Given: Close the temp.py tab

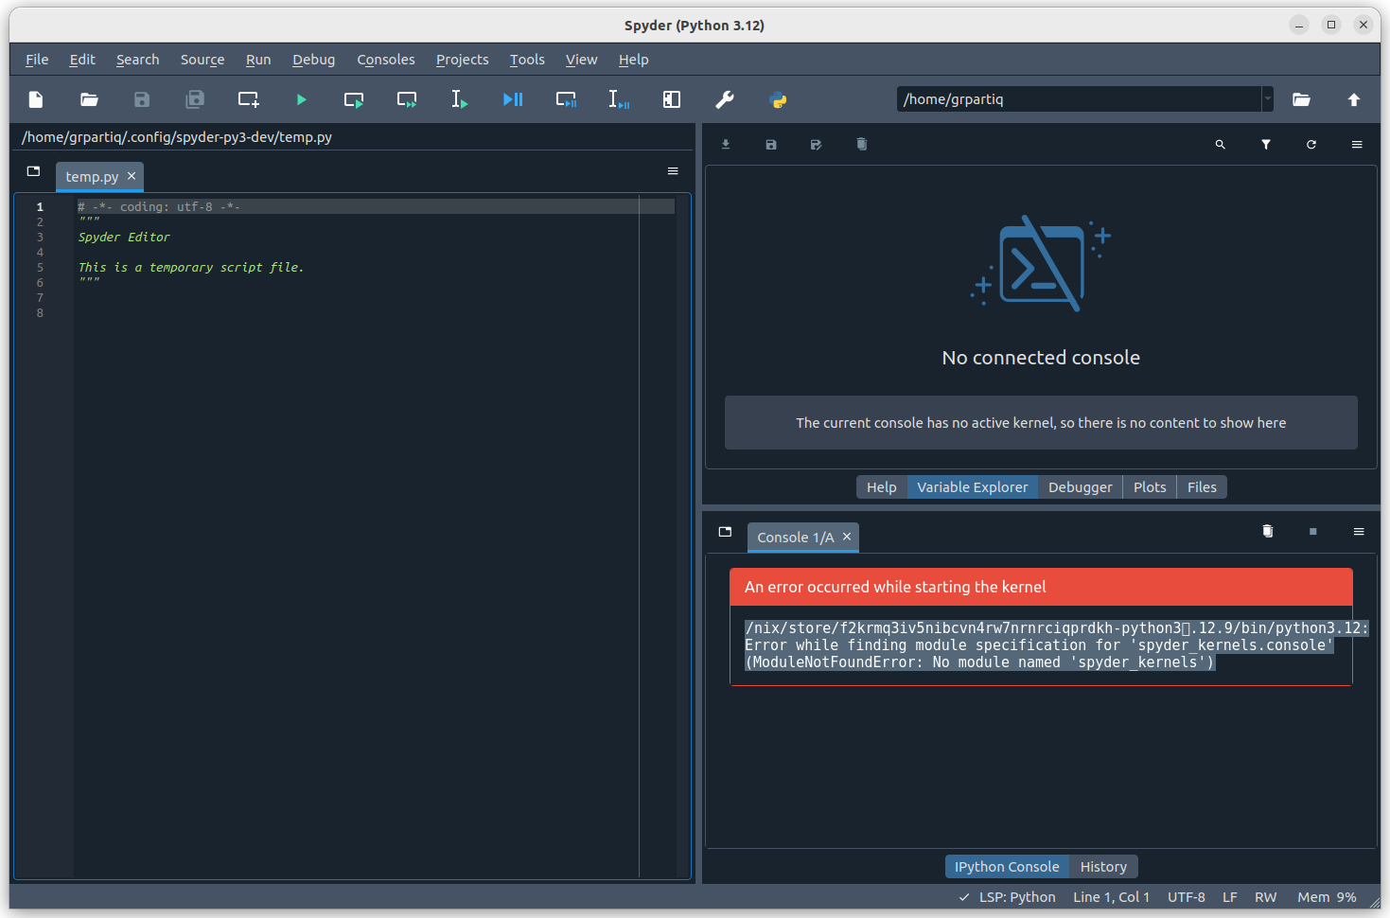Looking at the screenshot, I should point(132,176).
